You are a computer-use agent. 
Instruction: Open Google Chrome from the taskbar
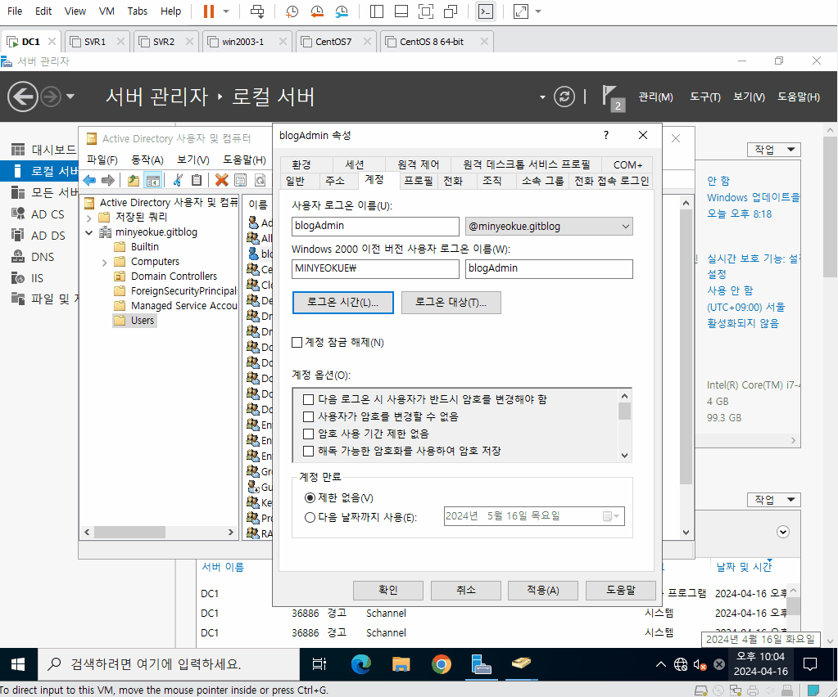441,664
